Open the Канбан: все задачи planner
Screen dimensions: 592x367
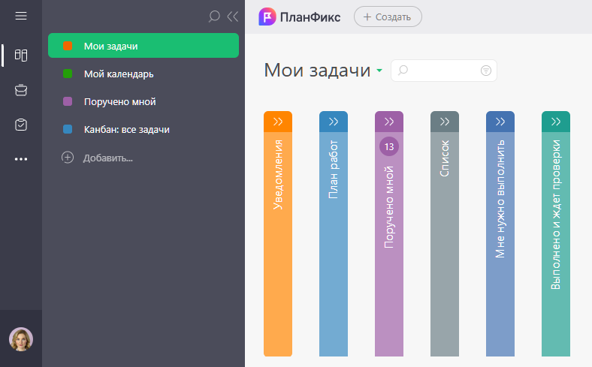pyautogui.click(x=143, y=129)
